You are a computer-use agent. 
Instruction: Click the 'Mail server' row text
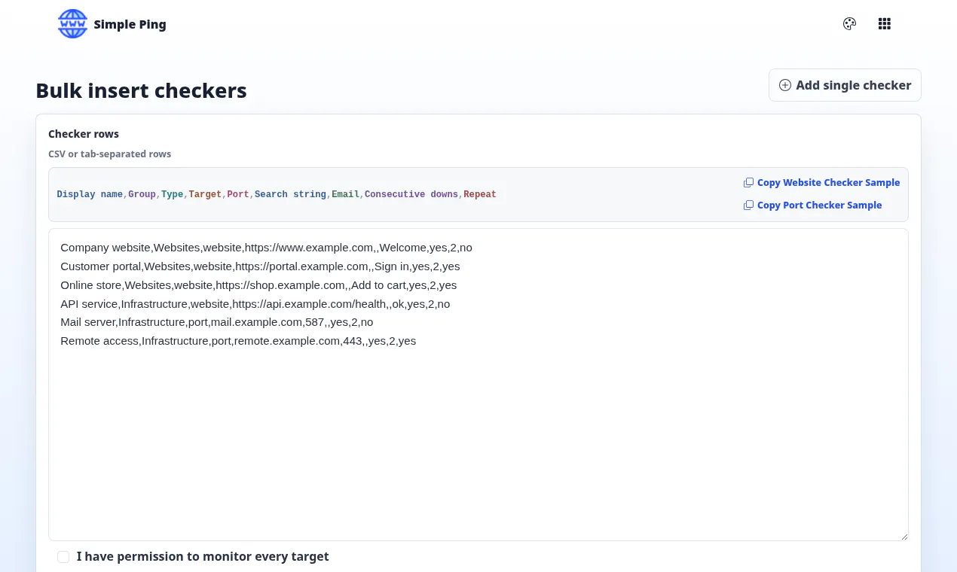[217, 322]
